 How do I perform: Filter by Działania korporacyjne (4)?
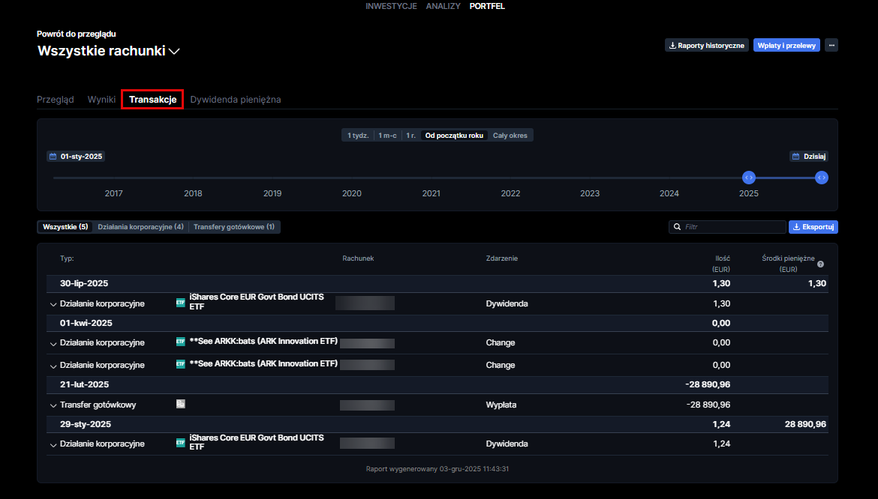coord(140,226)
